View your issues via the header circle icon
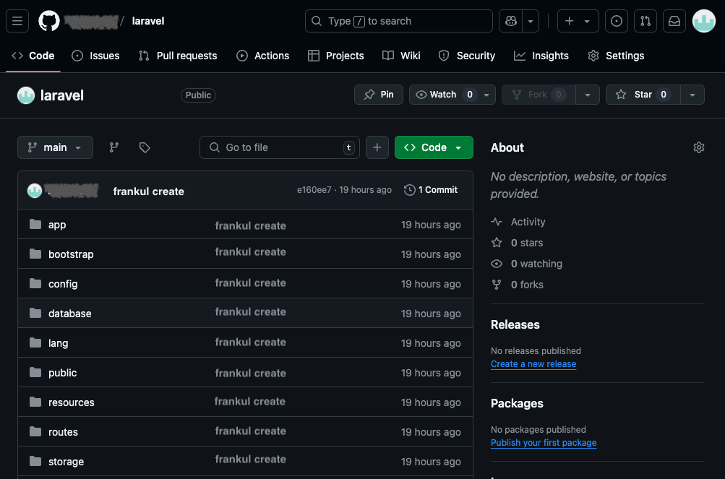The width and height of the screenshot is (725, 479). 617,21
